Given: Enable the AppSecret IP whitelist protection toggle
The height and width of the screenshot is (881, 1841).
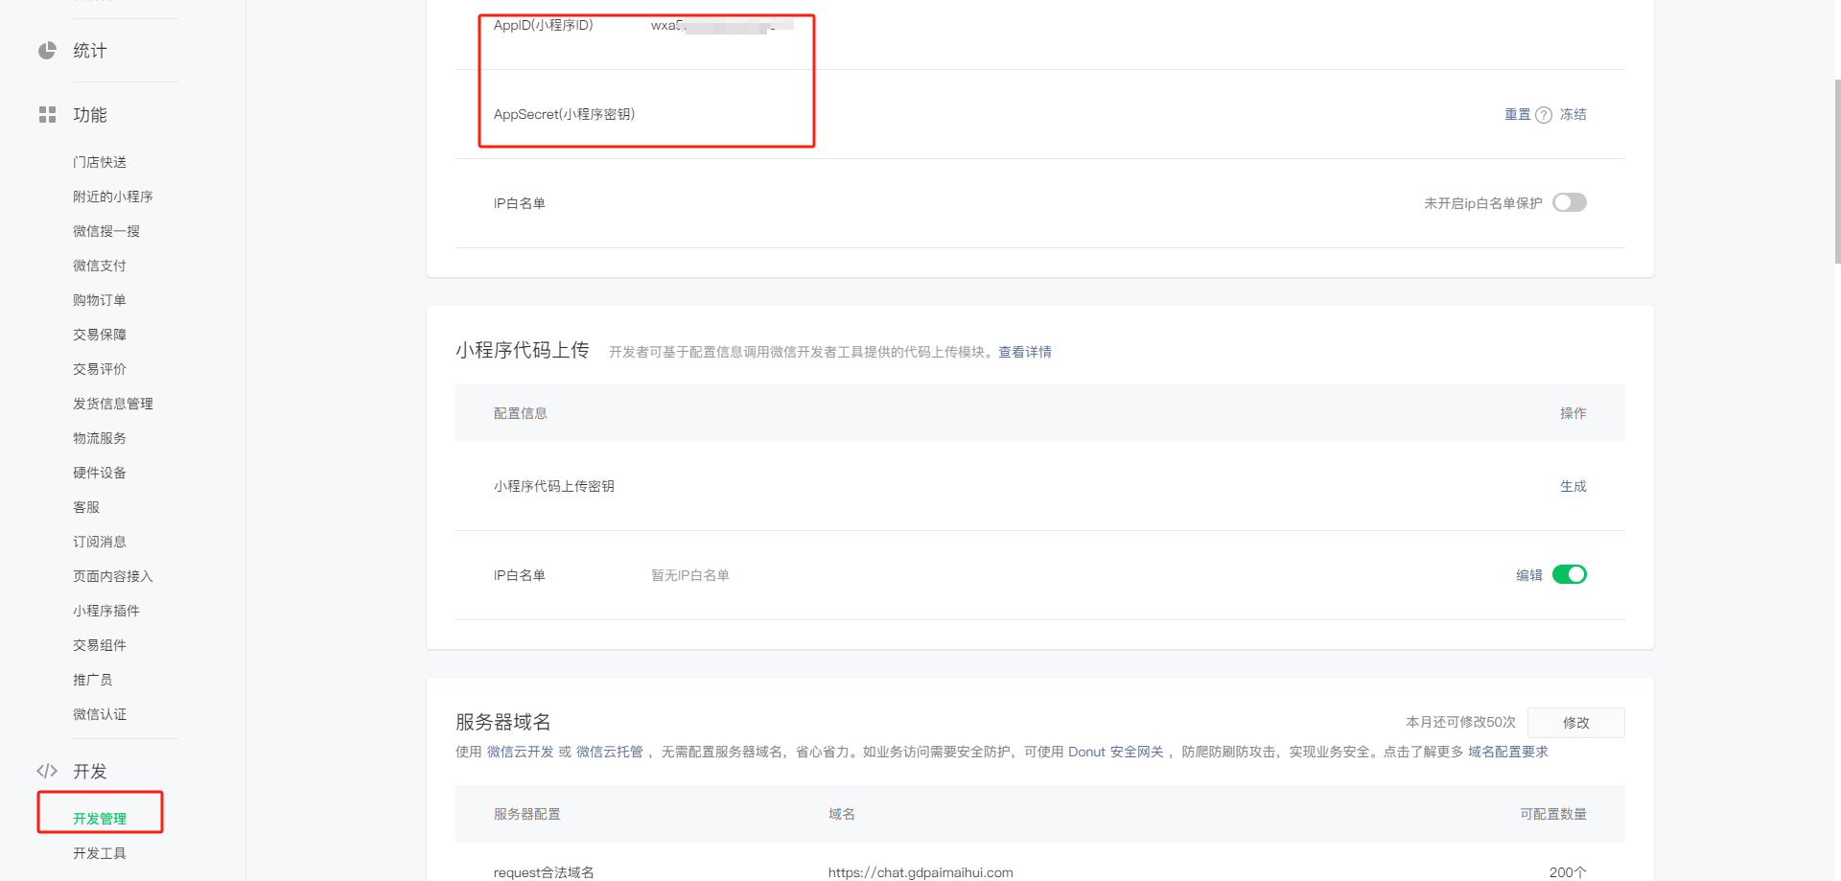Looking at the screenshot, I should (1570, 202).
